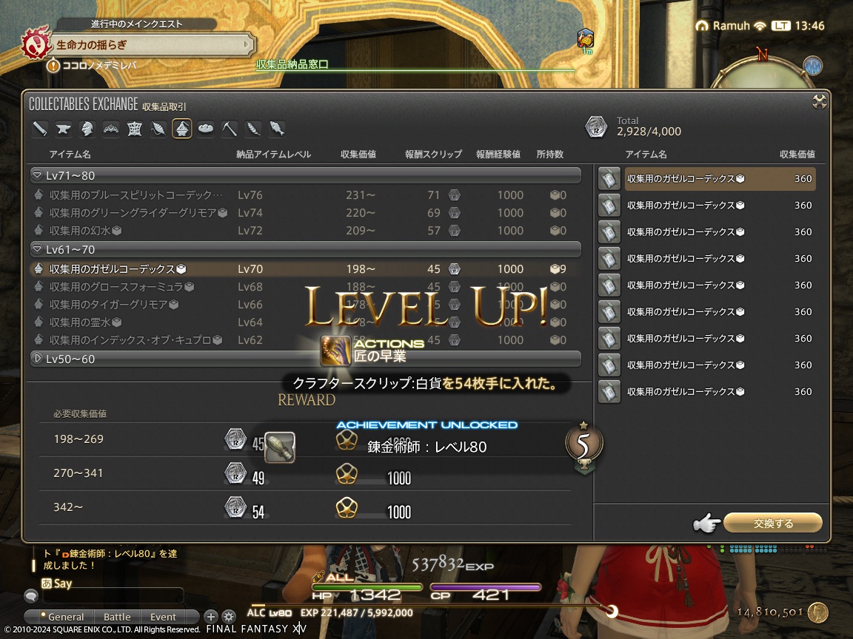Screen dimensions: 853x639
Task: Switch to the Battle chat tab
Action: [x=118, y=617]
